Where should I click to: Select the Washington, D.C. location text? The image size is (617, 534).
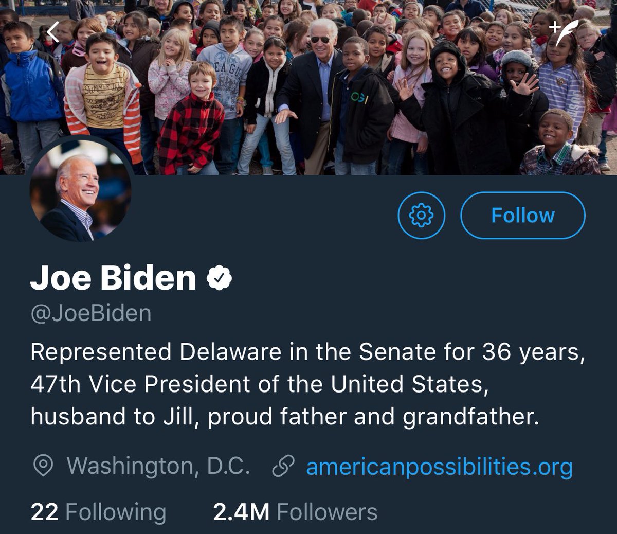point(158,466)
